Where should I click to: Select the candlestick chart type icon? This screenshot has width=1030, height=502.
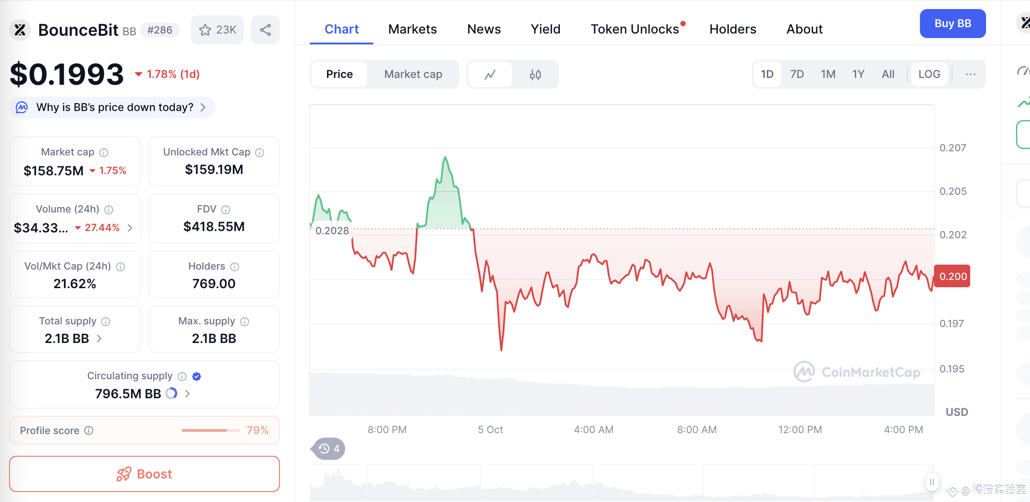pyautogui.click(x=535, y=74)
